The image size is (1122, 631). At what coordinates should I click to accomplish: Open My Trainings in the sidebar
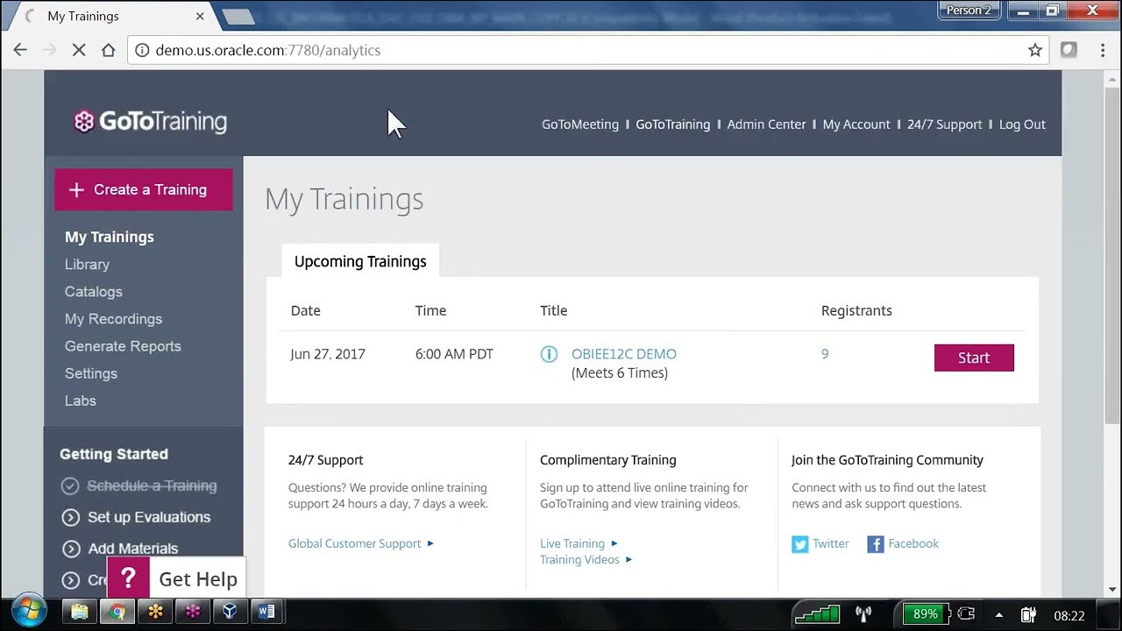pyautogui.click(x=110, y=237)
